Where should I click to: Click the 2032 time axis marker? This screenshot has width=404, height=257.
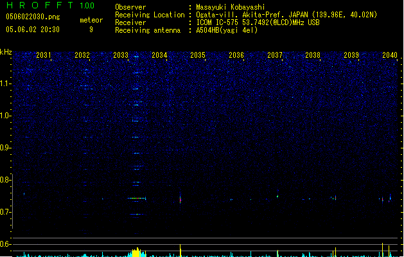[82, 55]
